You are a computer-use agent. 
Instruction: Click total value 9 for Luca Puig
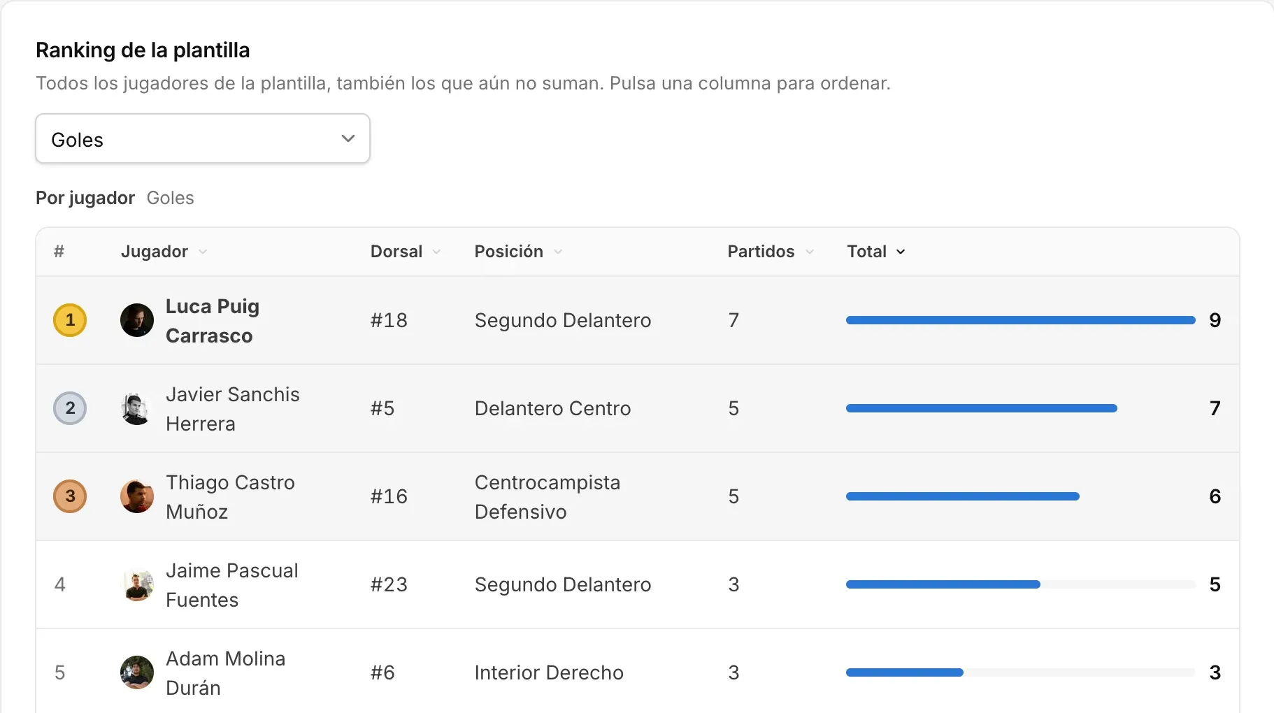(x=1215, y=320)
